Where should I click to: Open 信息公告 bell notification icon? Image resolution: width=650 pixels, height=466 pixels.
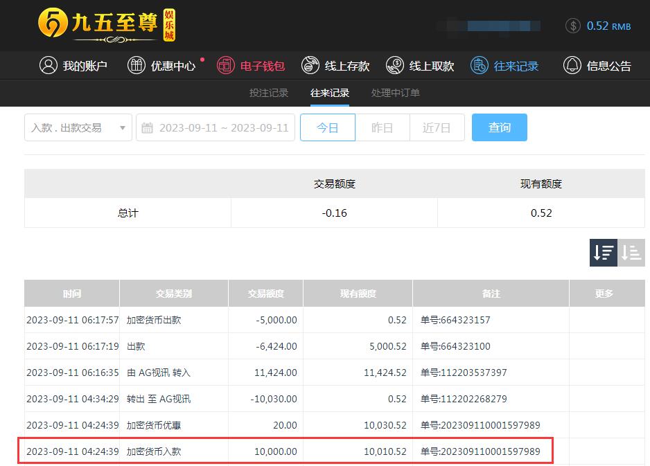[x=572, y=66]
